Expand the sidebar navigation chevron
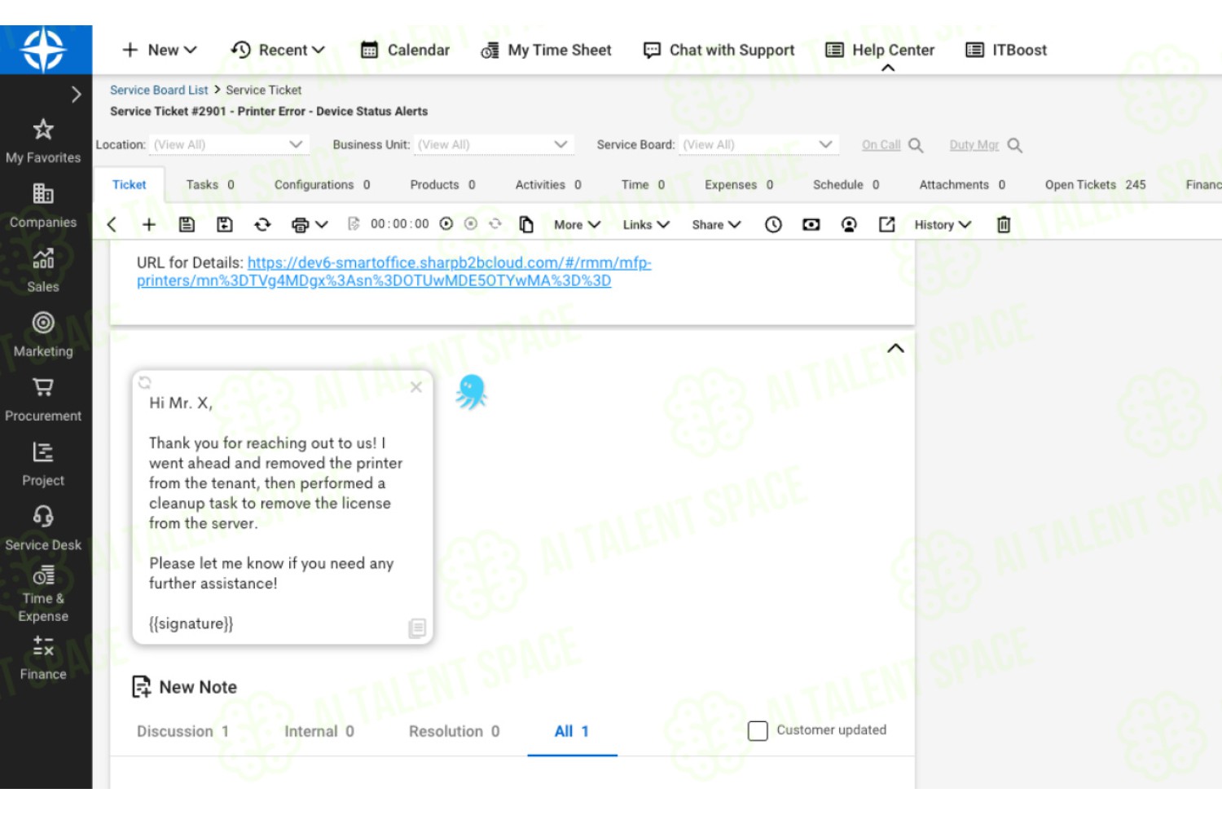Viewport: 1222px width, 815px height. [x=76, y=95]
